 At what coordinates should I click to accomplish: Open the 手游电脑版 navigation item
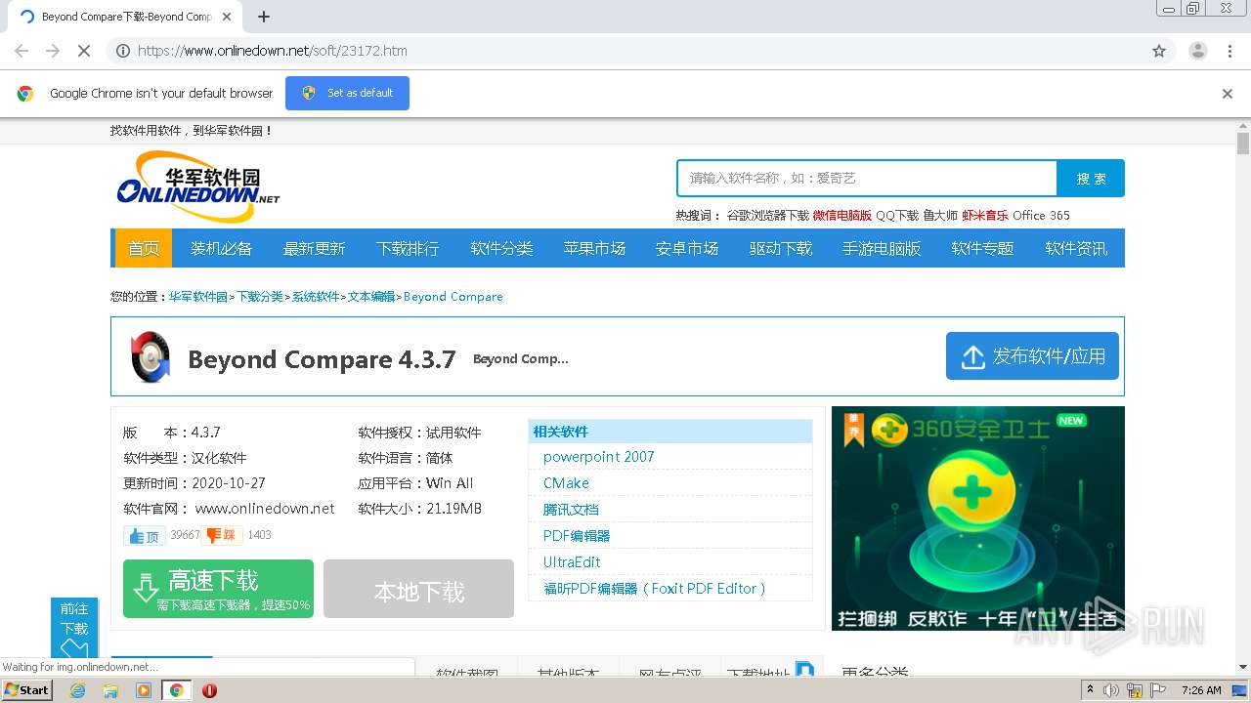coord(882,248)
